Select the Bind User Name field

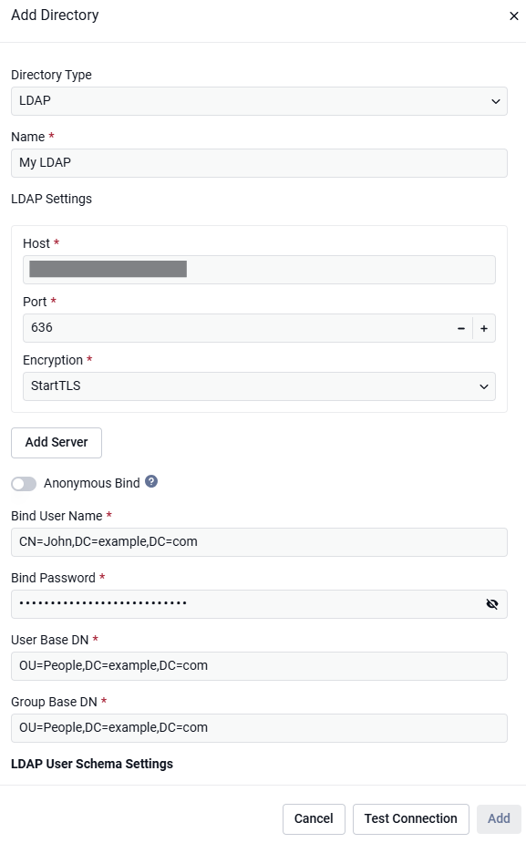[259, 542]
